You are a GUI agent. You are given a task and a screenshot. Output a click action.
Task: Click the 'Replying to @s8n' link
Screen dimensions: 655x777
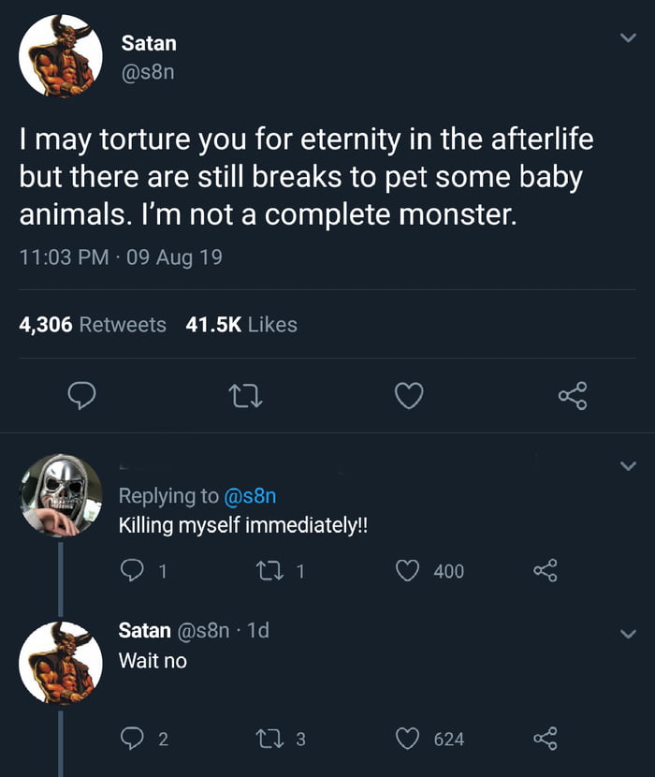coord(198,496)
